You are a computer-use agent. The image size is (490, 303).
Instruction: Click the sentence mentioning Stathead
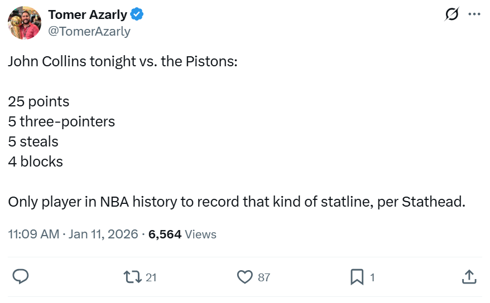[x=237, y=202]
